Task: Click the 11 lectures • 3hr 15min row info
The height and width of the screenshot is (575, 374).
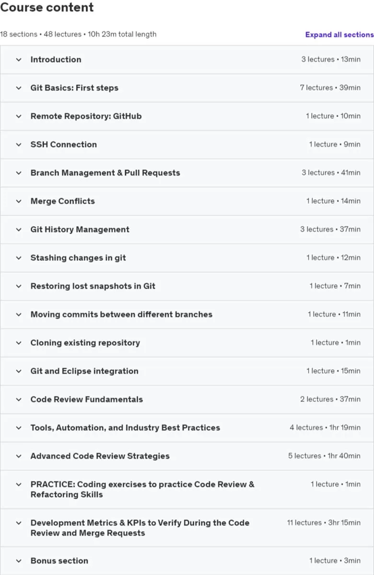Action: coord(324,523)
